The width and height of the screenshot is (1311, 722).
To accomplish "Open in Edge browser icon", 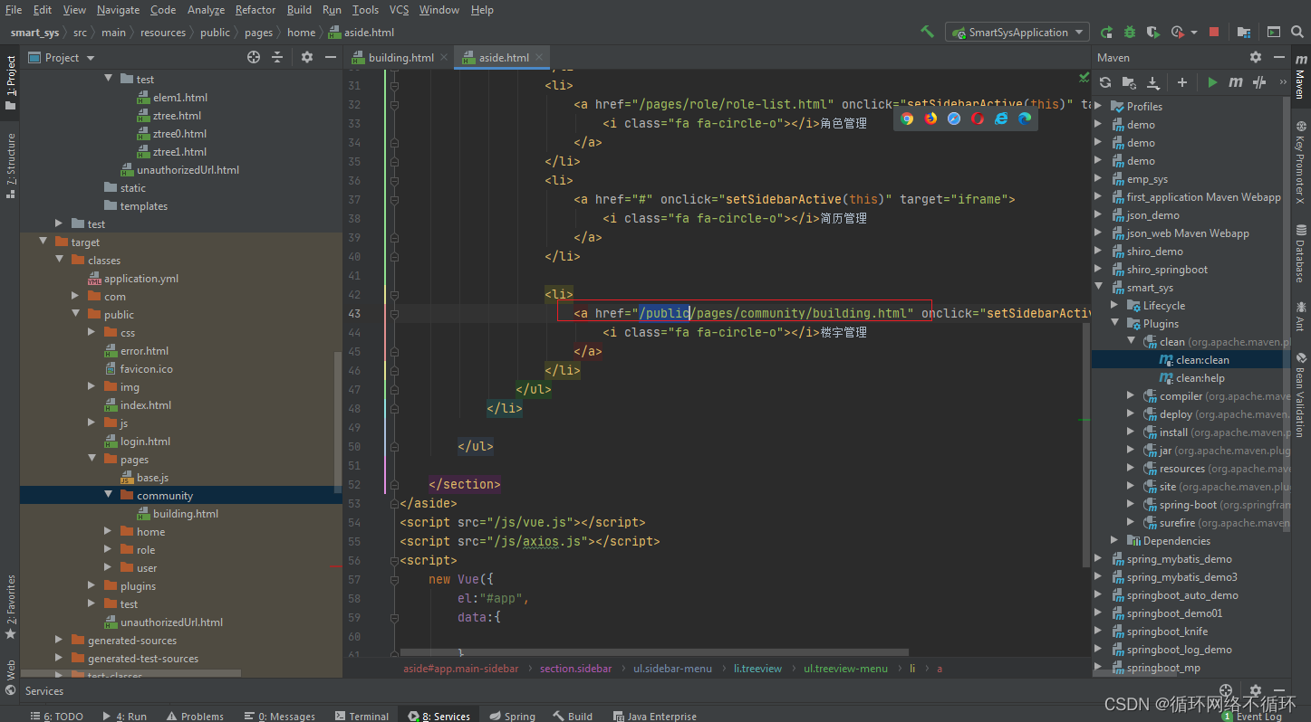I will pos(1025,119).
